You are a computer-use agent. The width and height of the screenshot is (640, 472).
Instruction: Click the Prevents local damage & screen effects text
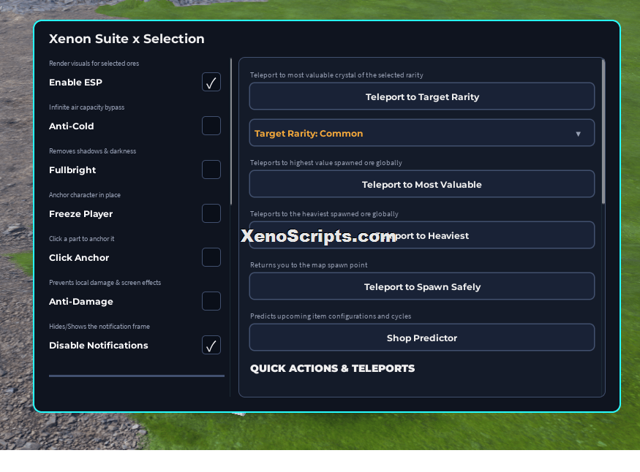click(x=105, y=283)
